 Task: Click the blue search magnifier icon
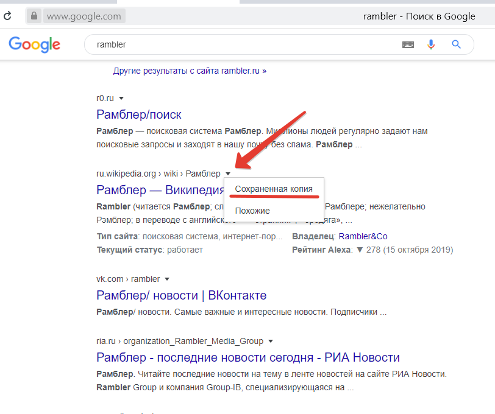point(455,44)
